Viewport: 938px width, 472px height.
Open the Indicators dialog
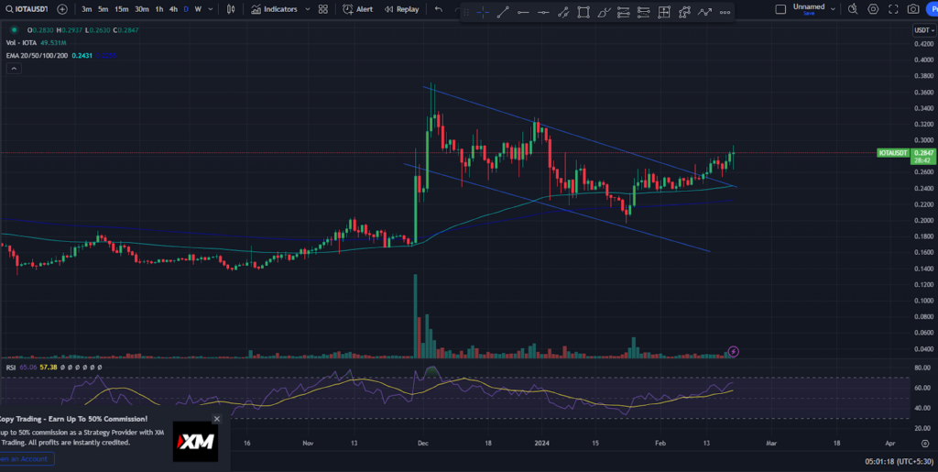[x=274, y=9]
